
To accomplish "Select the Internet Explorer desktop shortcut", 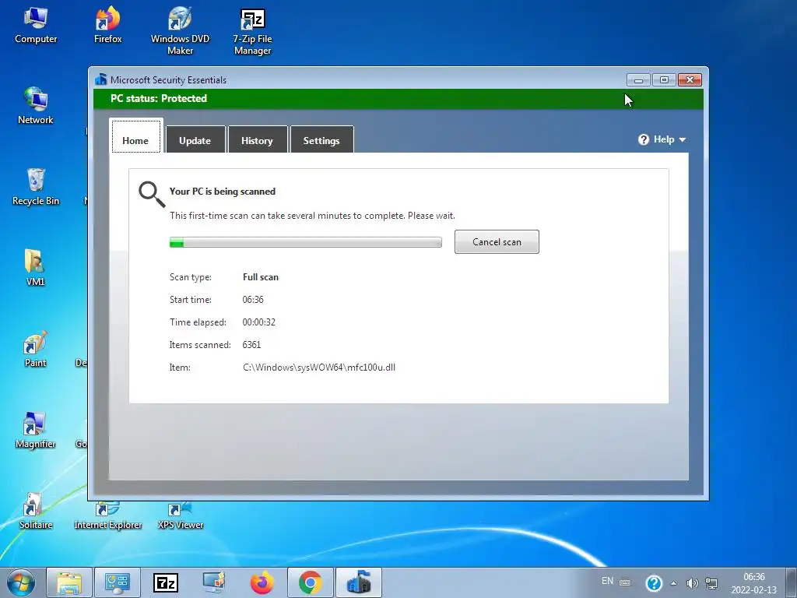I will pos(107,515).
